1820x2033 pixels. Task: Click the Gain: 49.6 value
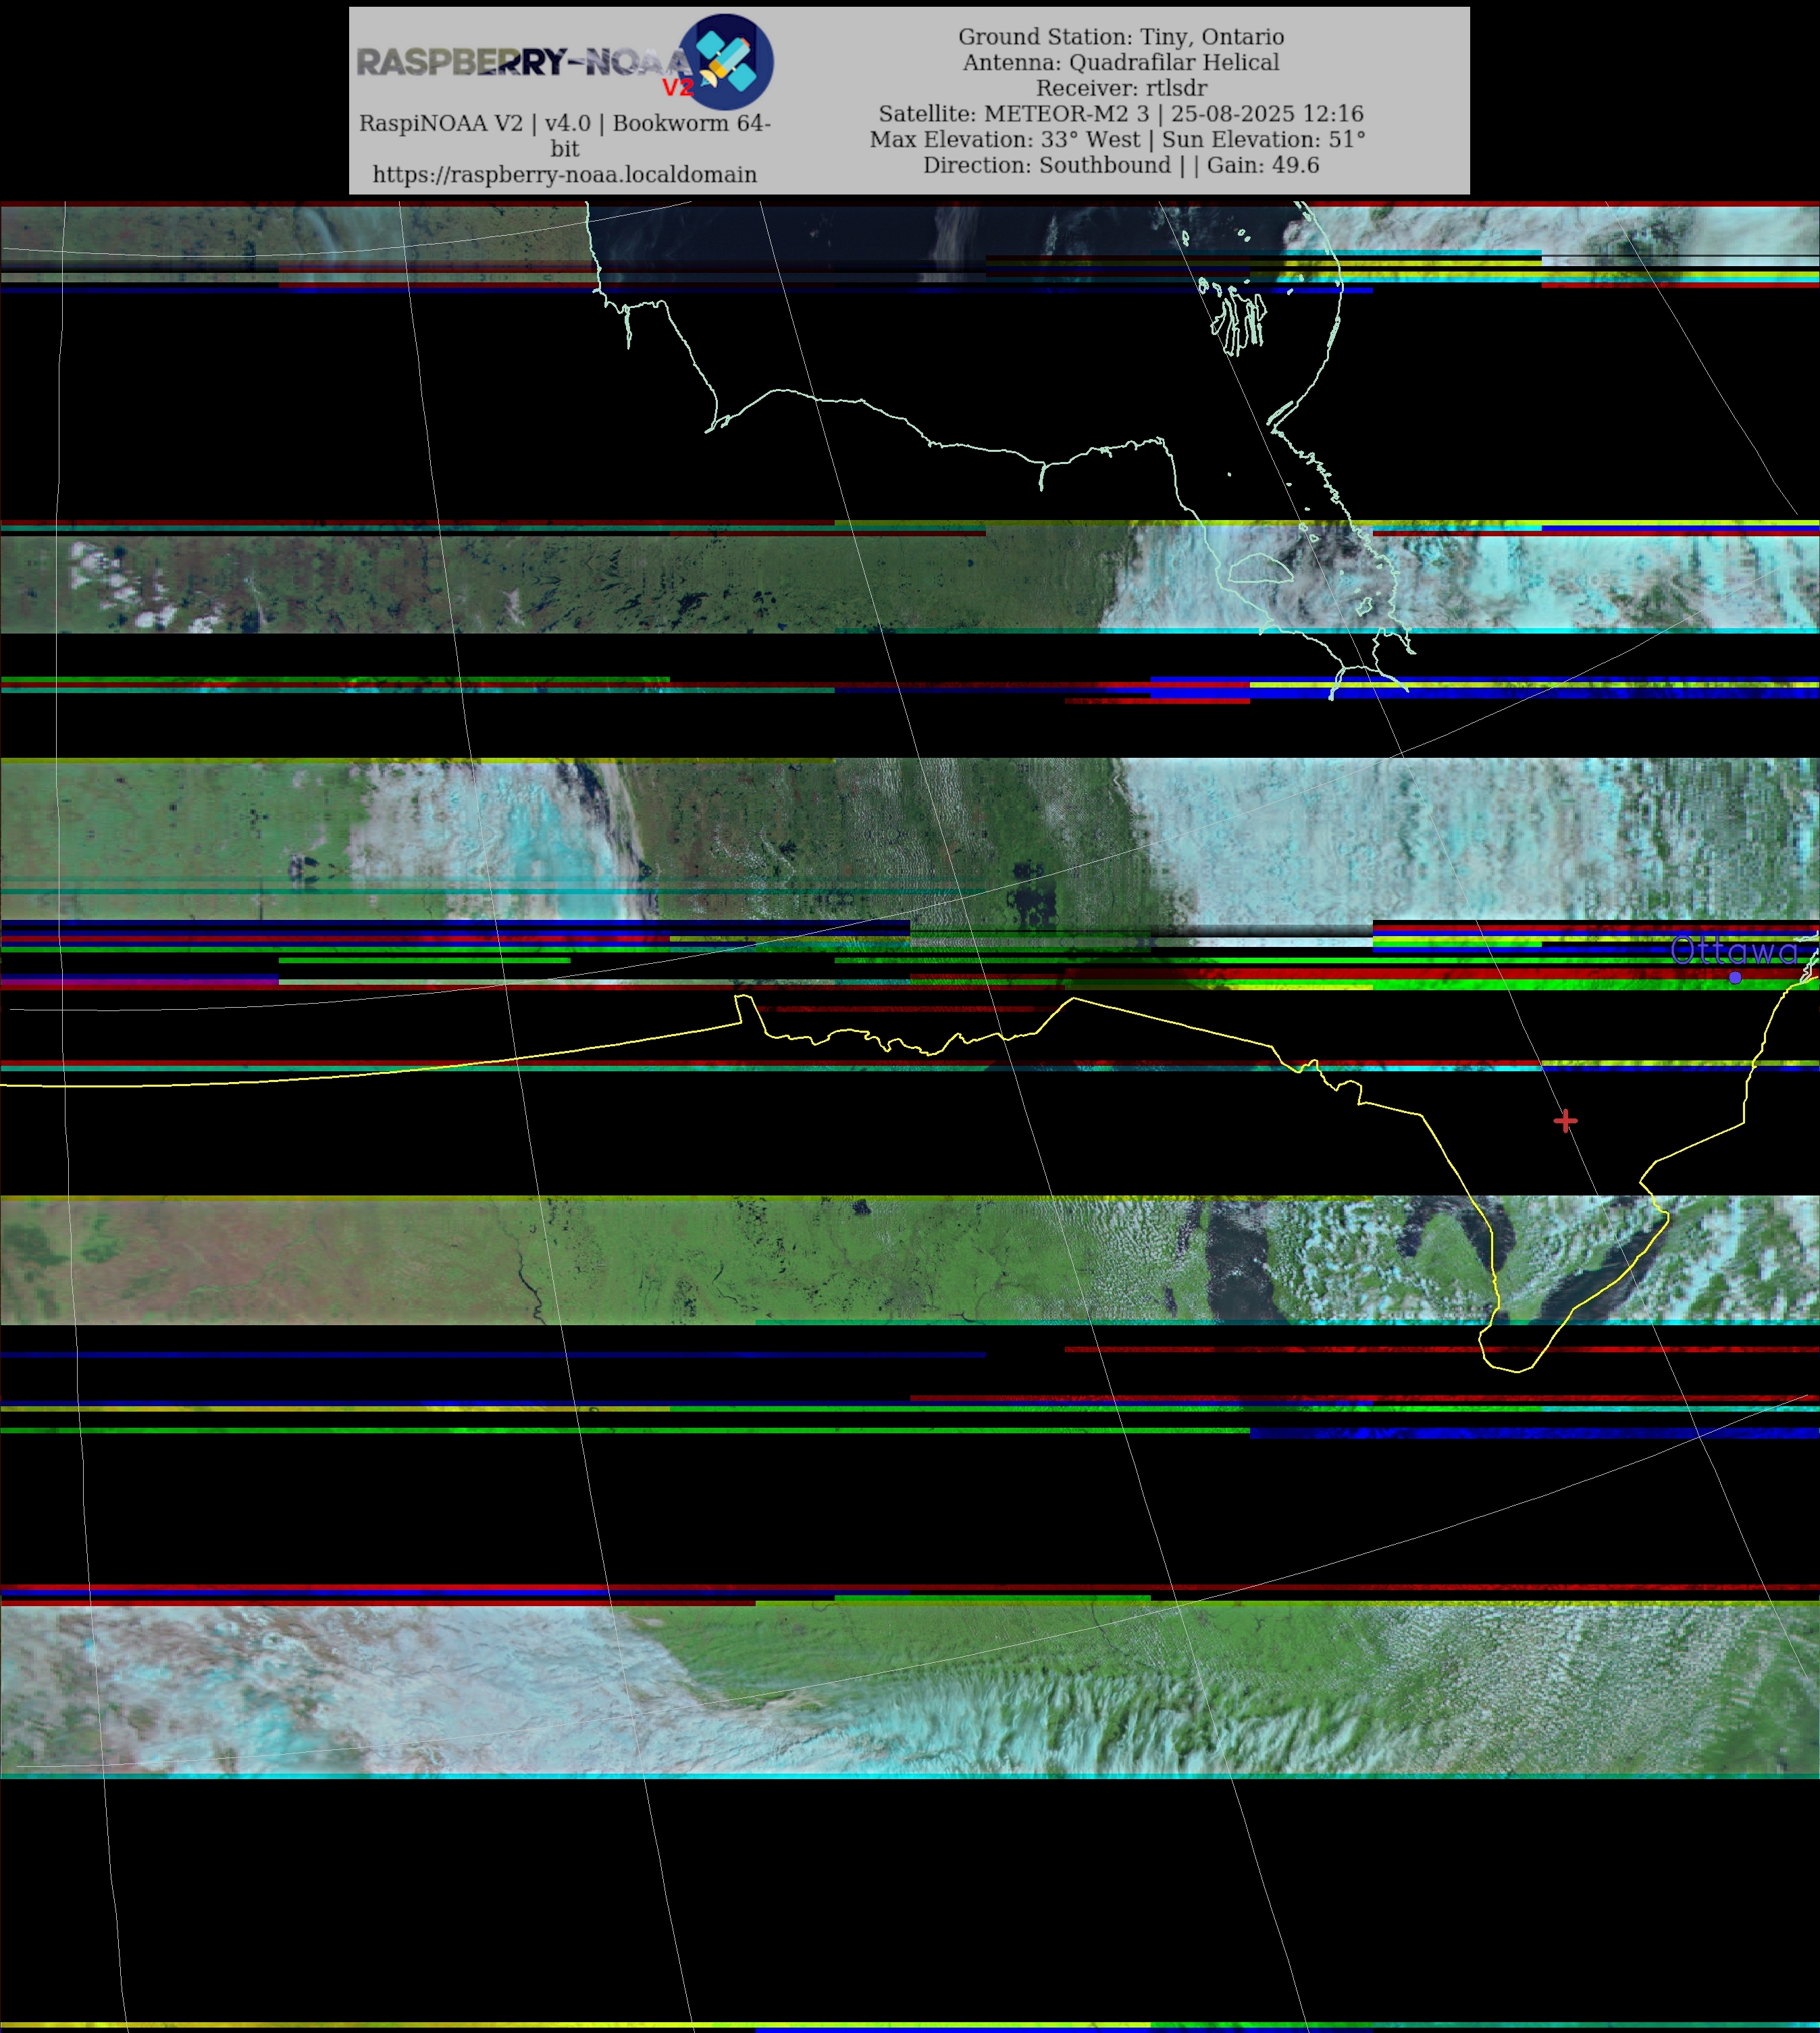point(1263,166)
